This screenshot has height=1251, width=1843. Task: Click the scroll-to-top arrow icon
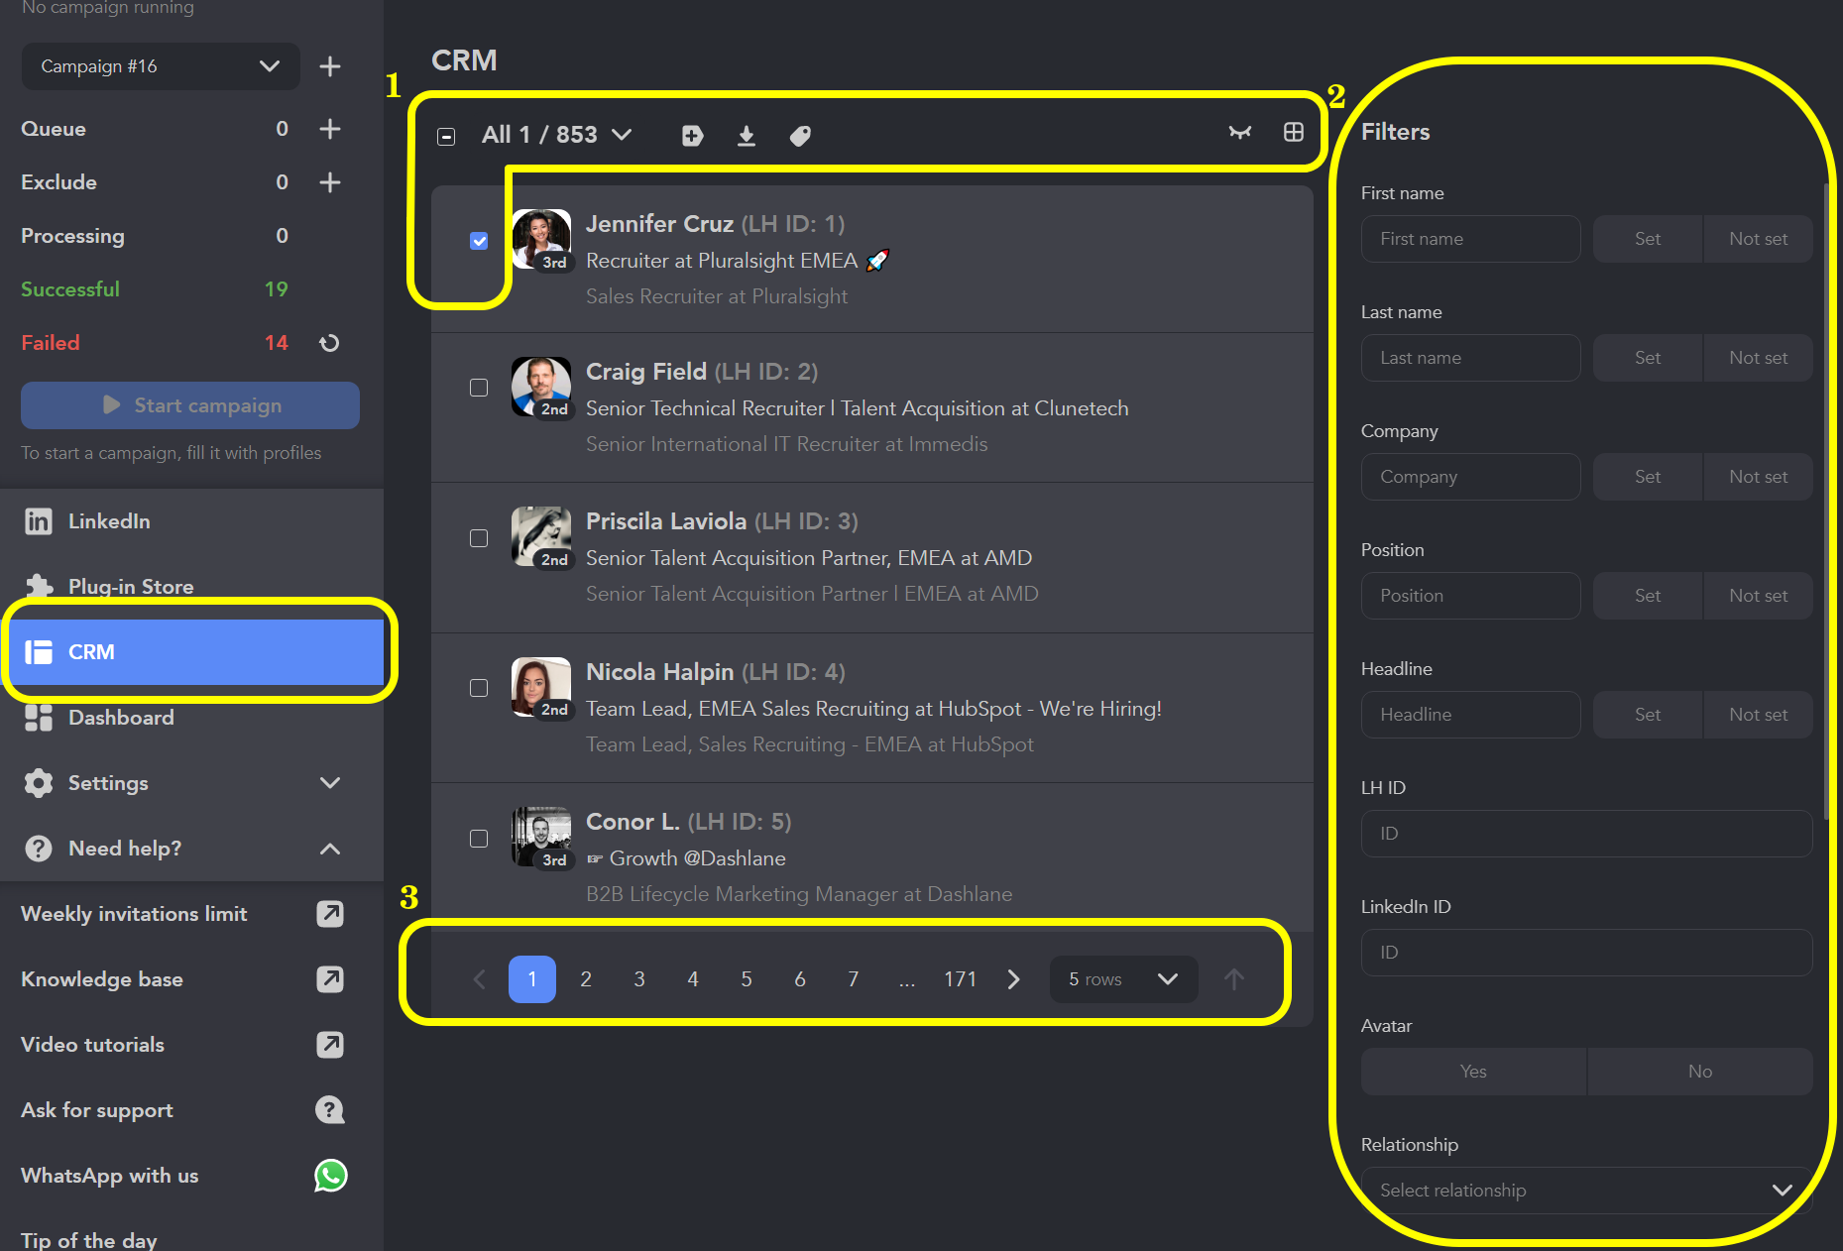click(x=1234, y=979)
